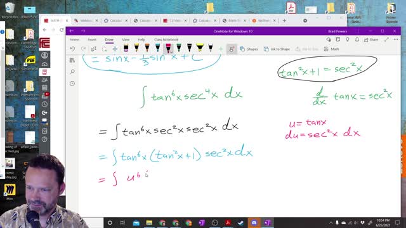Viewport: 406px width, 228px height.
Task: Close the first browser tab
Action: pyautogui.click(x=67, y=20)
